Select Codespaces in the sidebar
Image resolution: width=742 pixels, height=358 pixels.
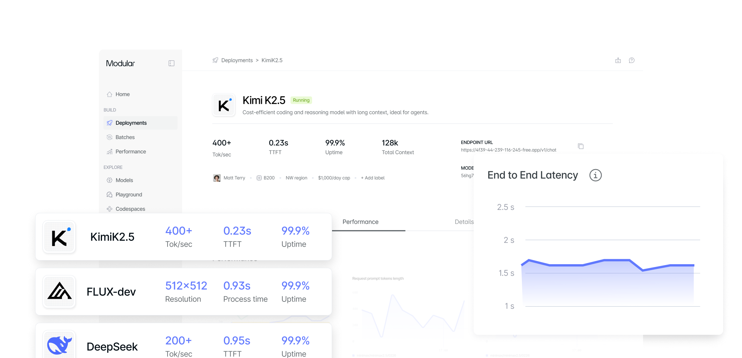pyautogui.click(x=130, y=209)
